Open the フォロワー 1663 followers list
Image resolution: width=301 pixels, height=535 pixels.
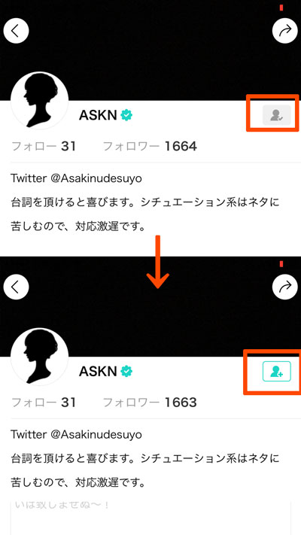[150, 403]
